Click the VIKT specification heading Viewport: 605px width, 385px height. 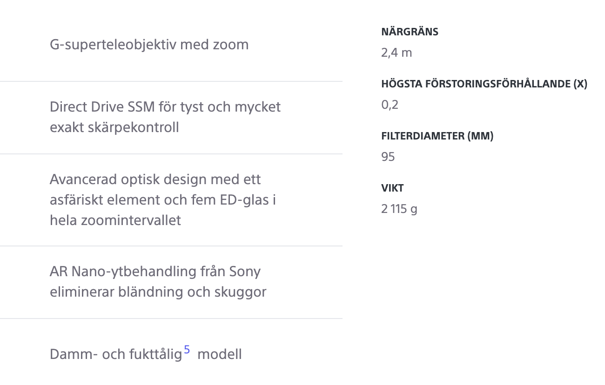pos(392,188)
